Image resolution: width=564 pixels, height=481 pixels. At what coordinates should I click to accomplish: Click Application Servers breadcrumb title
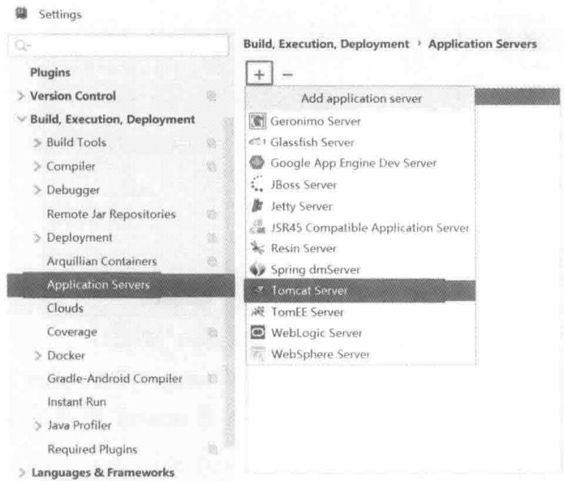coord(482,44)
